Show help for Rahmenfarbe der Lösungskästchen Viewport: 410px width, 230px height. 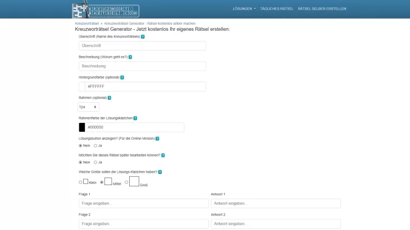(x=135, y=118)
